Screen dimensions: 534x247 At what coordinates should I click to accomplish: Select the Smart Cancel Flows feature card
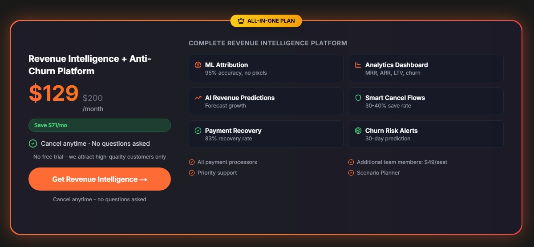click(426, 101)
